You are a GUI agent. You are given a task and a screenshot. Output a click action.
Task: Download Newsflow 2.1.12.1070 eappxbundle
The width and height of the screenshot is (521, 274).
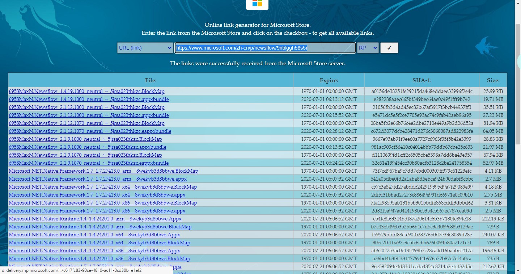(90, 131)
